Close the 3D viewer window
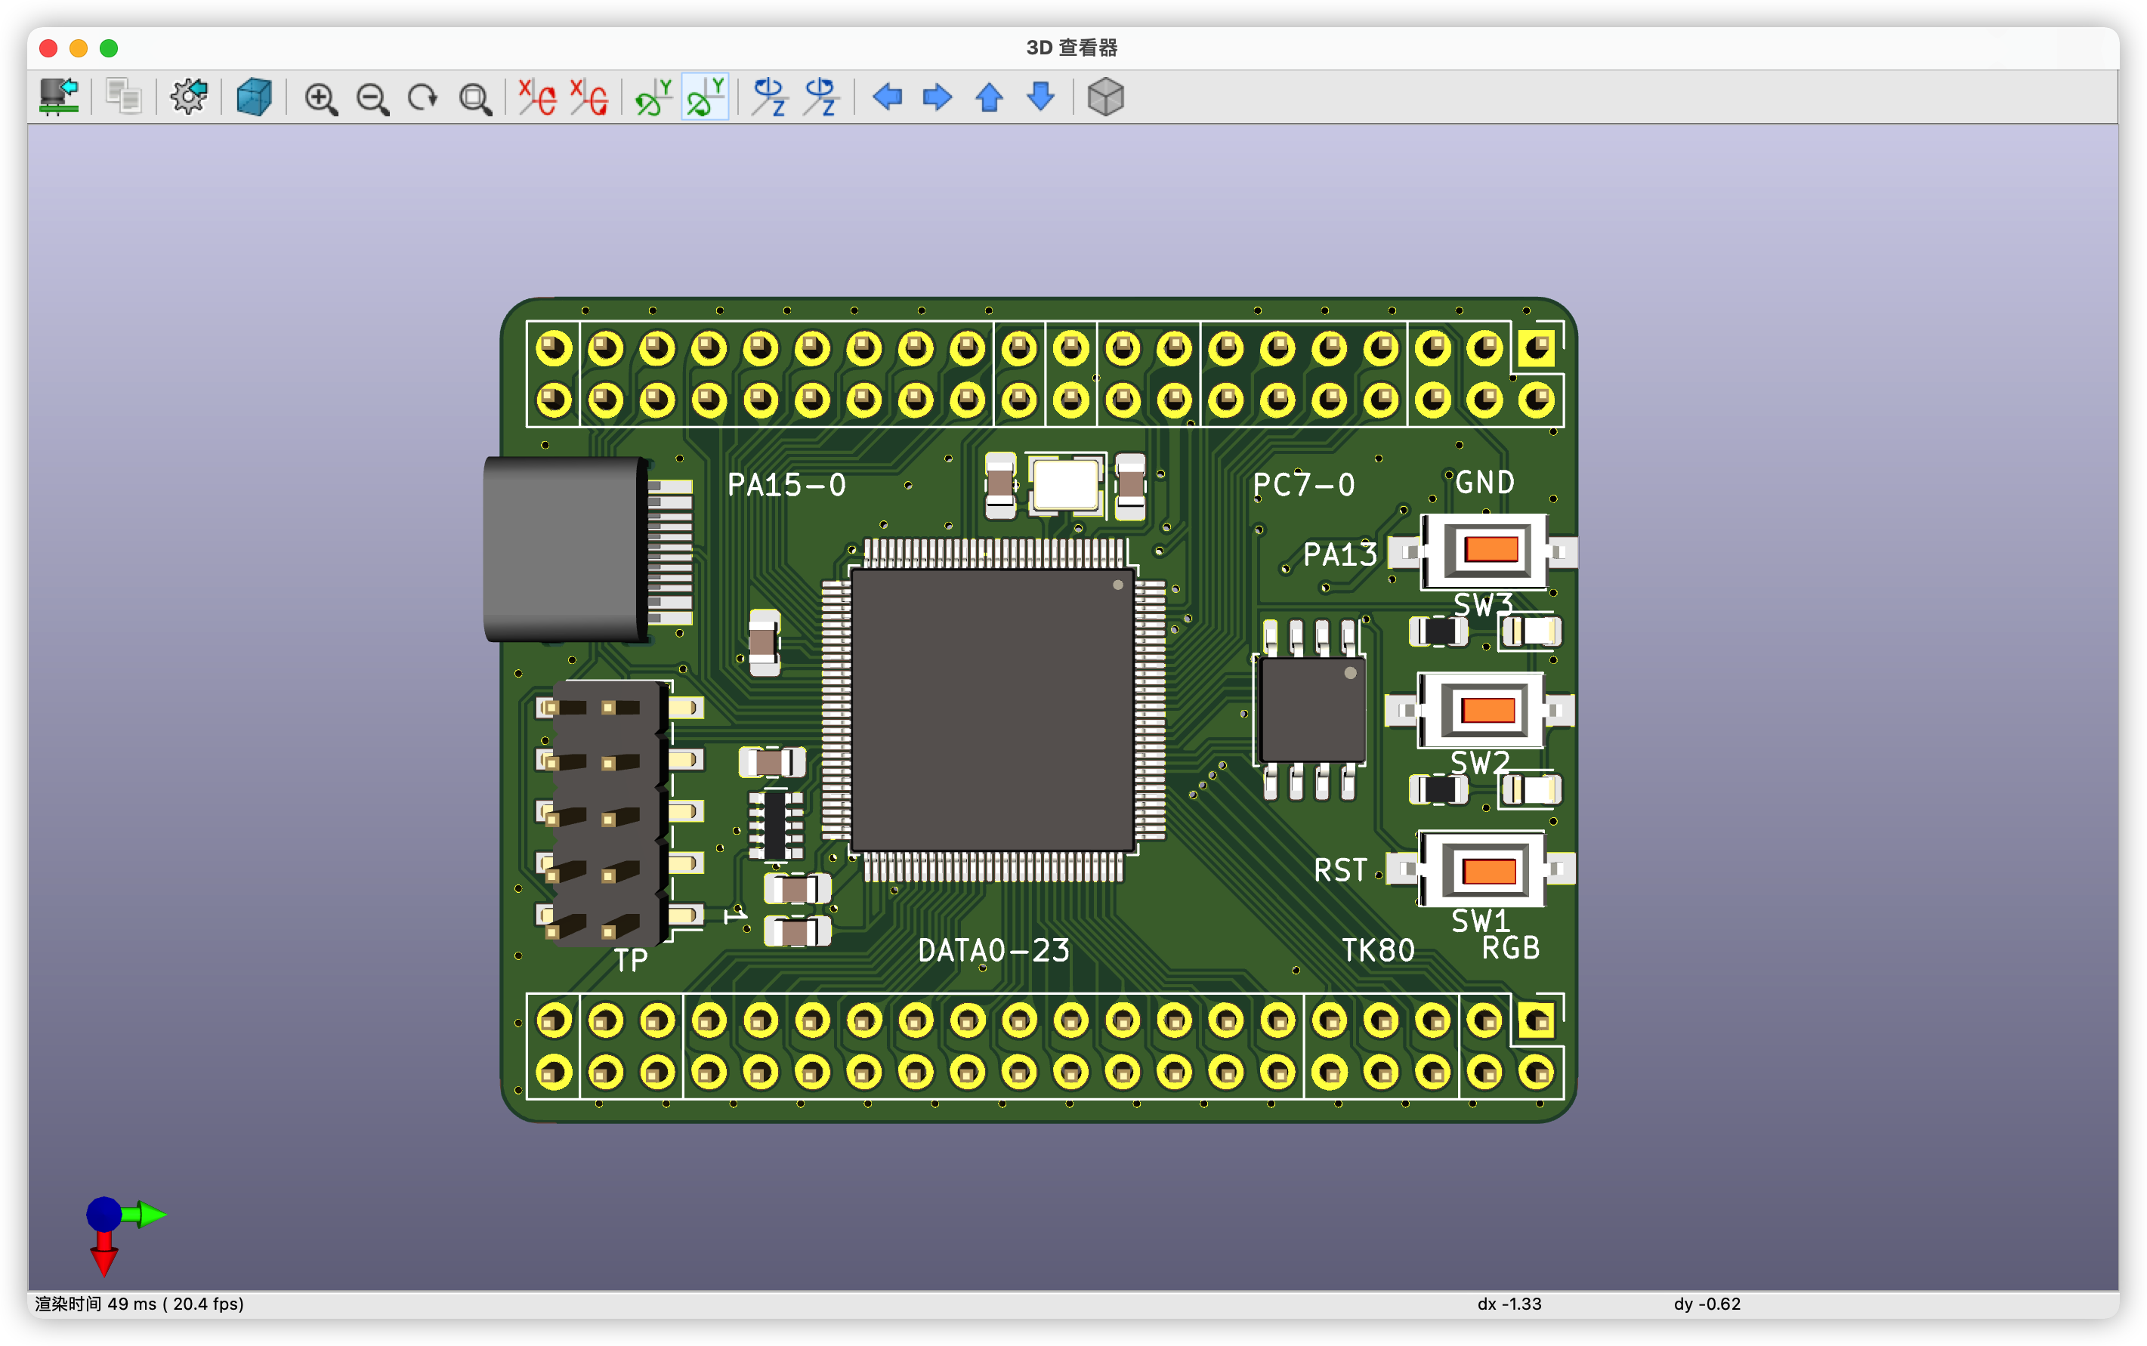This screenshot has width=2147, height=1346. click(x=49, y=48)
